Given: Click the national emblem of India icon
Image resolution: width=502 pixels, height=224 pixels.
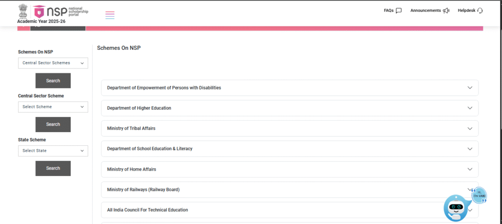Looking at the screenshot, I should pos(23,10).
